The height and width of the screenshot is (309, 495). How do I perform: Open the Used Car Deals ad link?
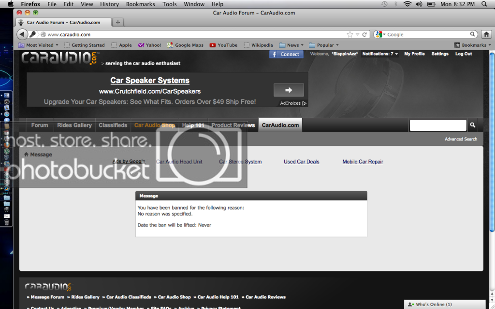point(302,162)
